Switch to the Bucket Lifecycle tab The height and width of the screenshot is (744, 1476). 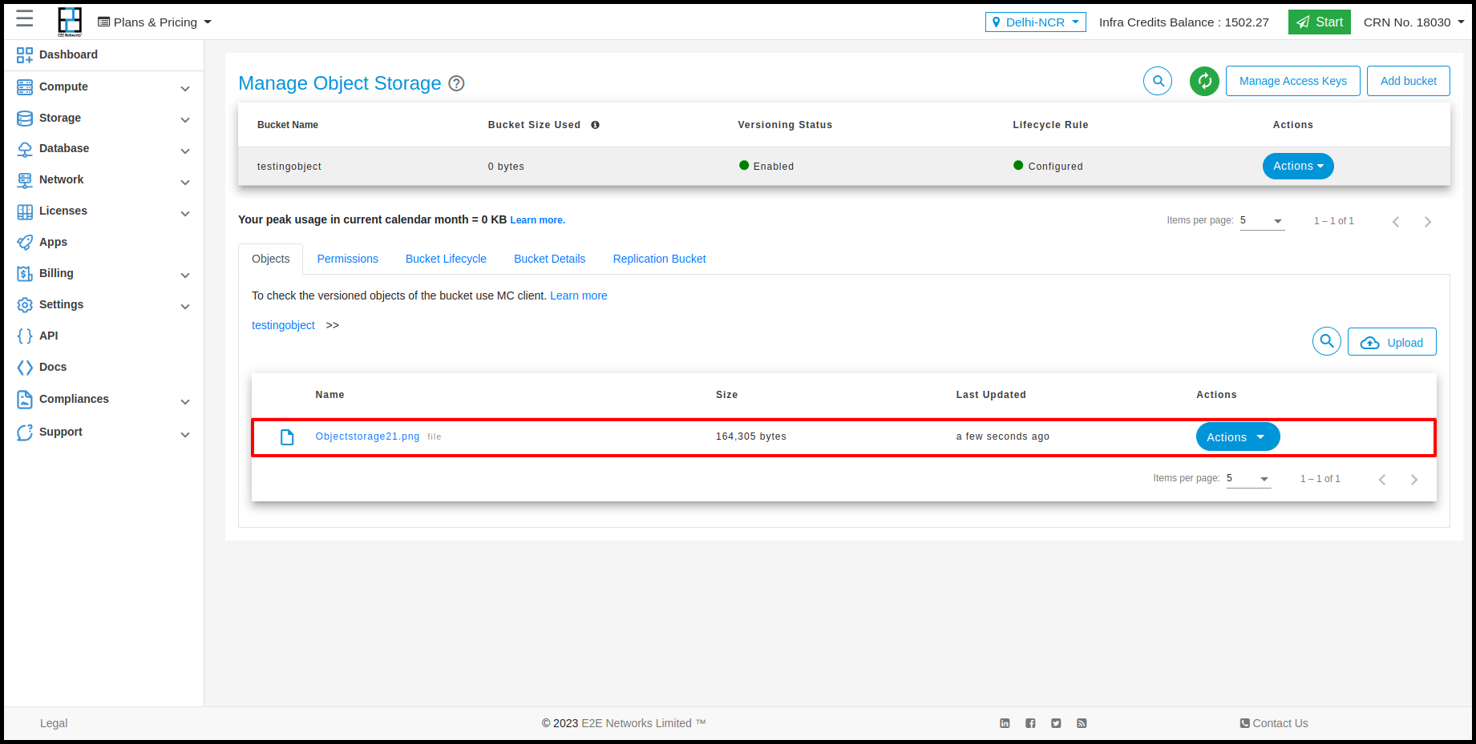pos(446,259)
